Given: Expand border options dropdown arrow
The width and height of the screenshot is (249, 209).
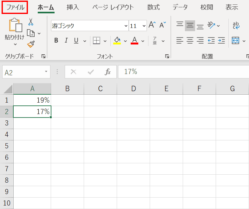Looking at the screenshot, I should pos(105,41).
